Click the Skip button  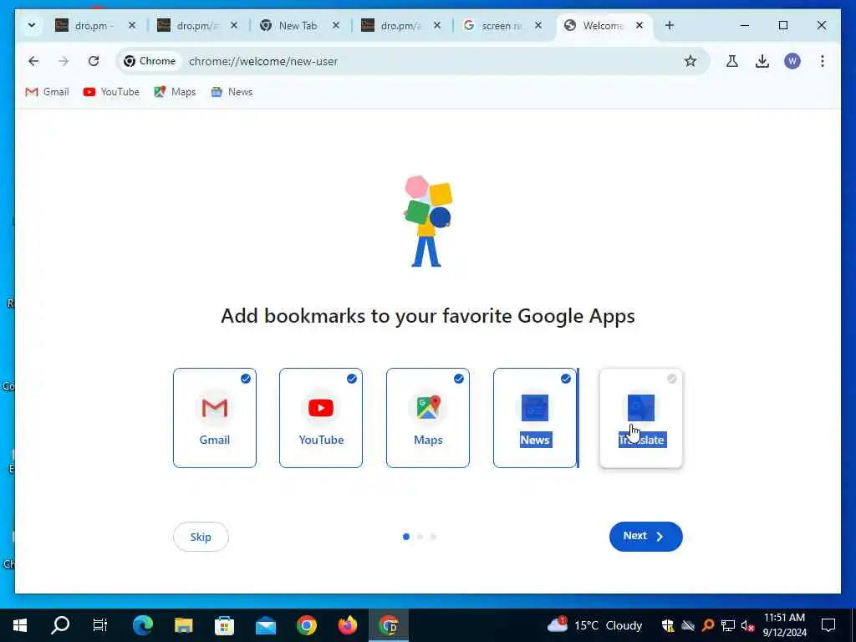[201, 537]
